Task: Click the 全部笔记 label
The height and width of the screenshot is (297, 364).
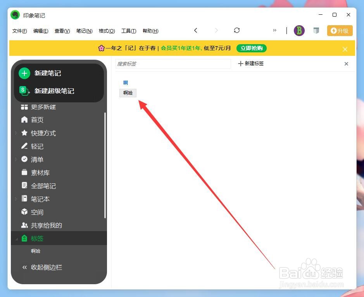Action: click(43, 186)
